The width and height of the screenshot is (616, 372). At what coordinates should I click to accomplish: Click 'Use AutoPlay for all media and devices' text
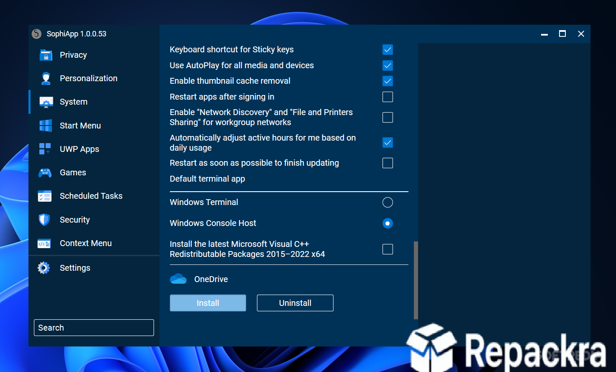[x=242, y=65]
